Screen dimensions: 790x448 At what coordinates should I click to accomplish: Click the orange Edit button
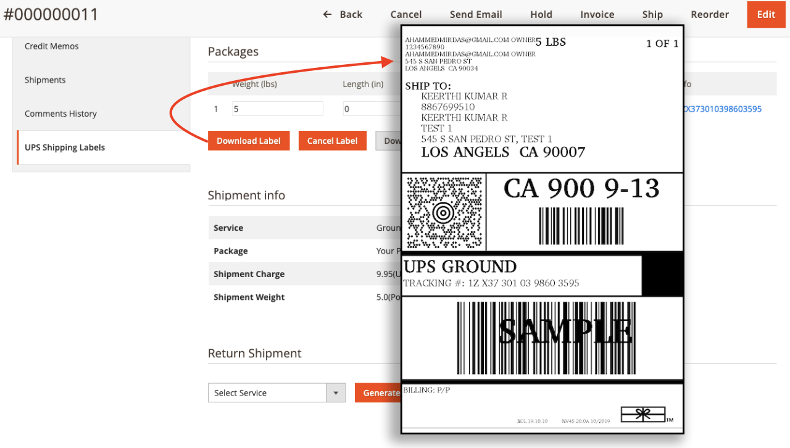pyautogui.click(x=766, y=14)
